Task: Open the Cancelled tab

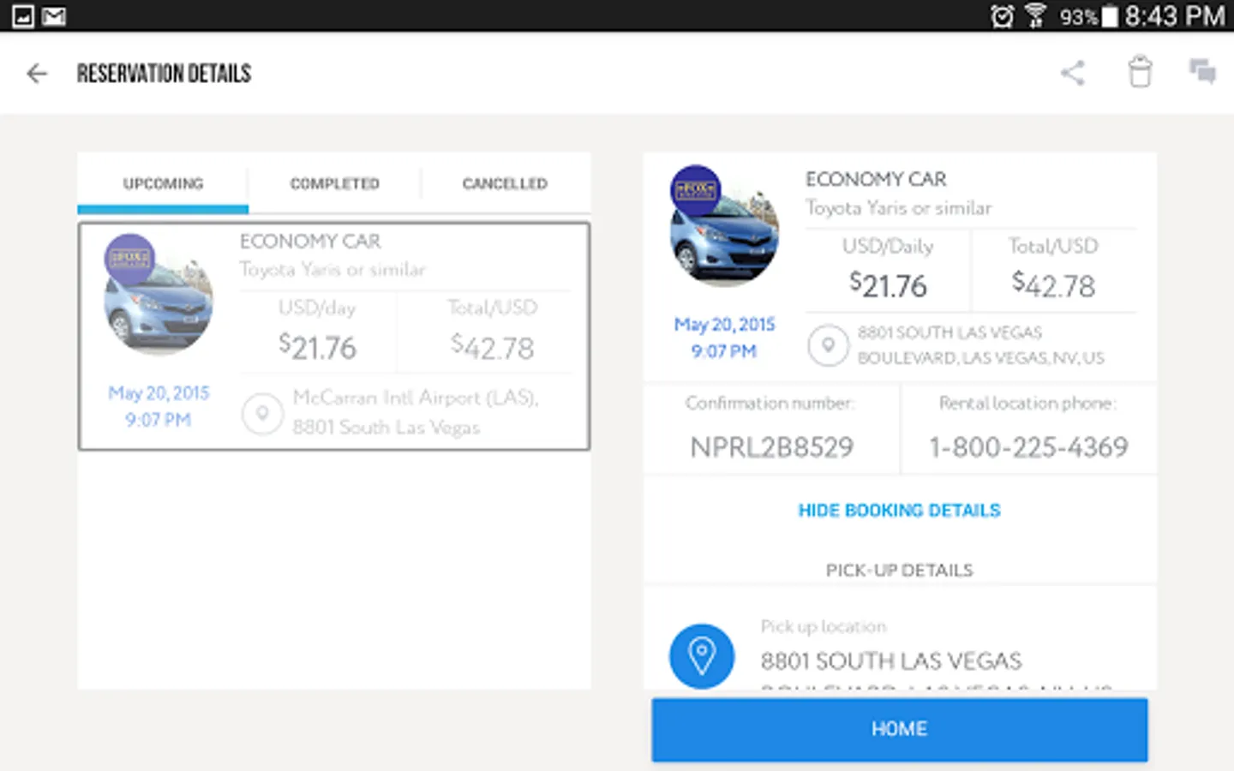Action: [x=505, y=183]
